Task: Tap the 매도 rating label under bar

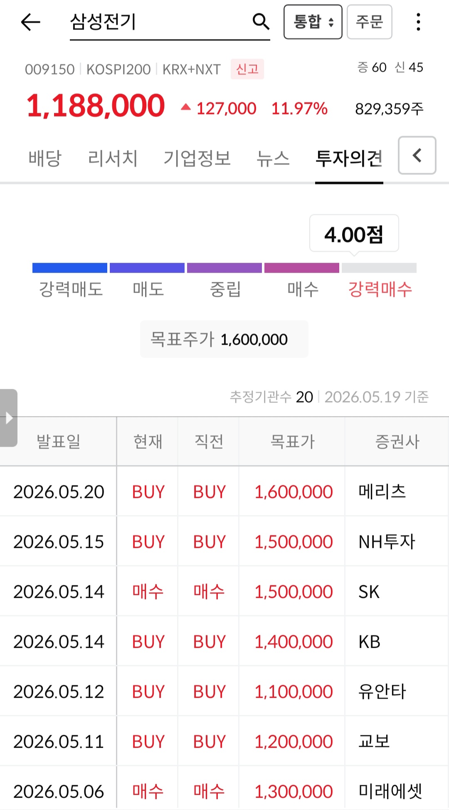Action: coord(148,289)
